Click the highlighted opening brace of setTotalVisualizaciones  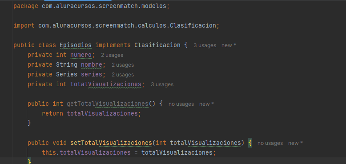pyautogui.click(x=250, y=143)
